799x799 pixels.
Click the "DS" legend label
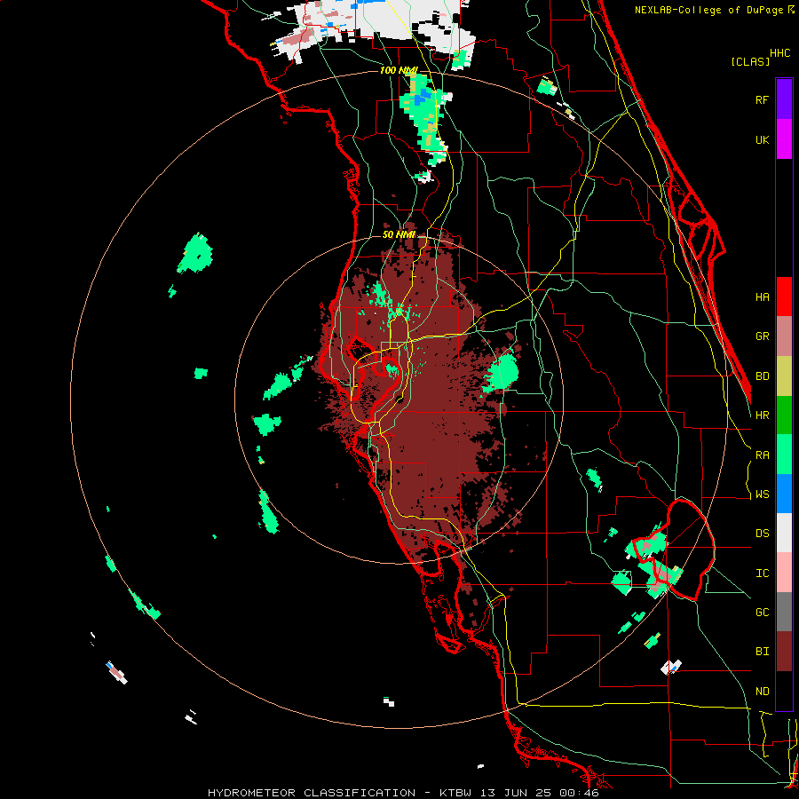[762, 533]
